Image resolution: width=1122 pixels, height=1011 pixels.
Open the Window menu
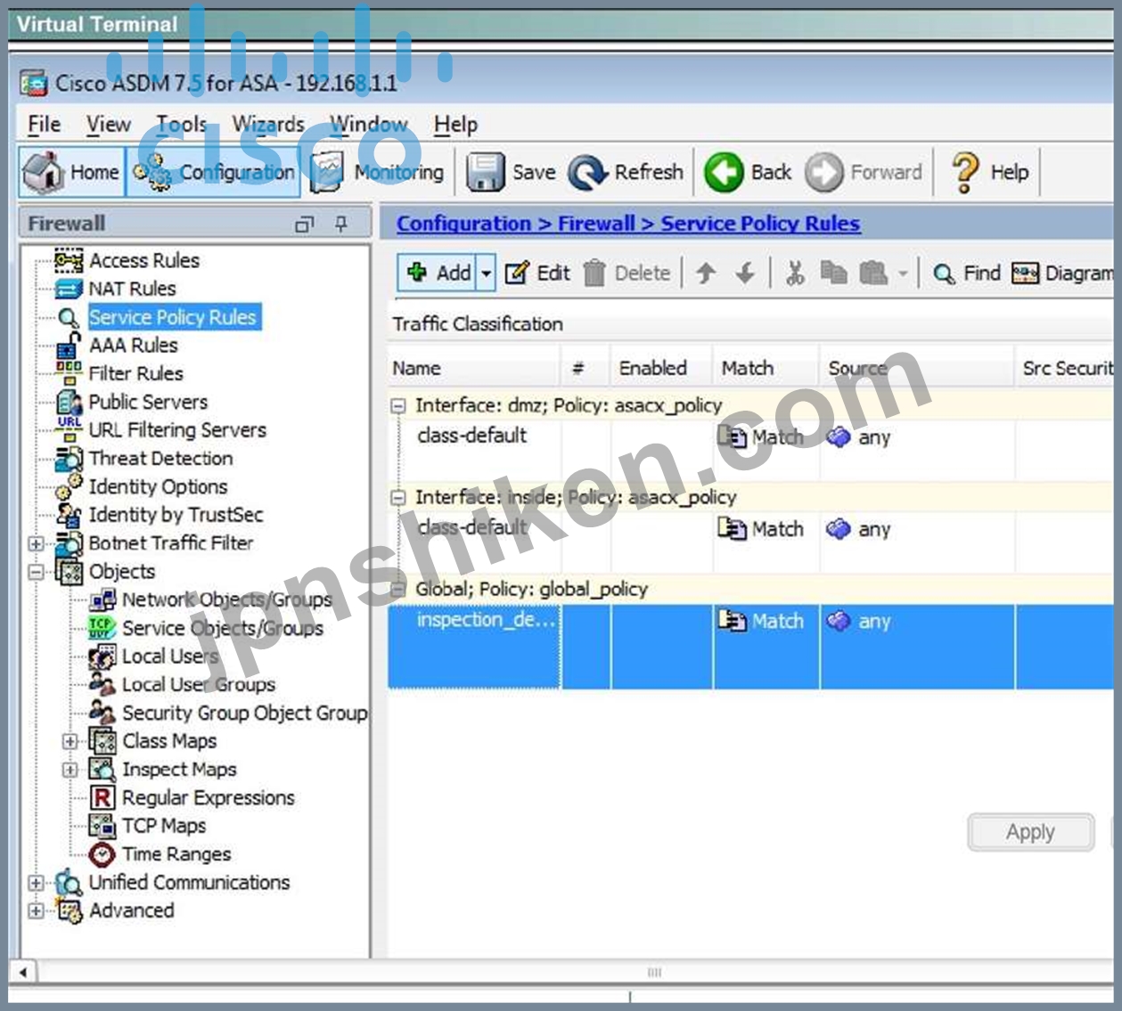coord(369,125)
